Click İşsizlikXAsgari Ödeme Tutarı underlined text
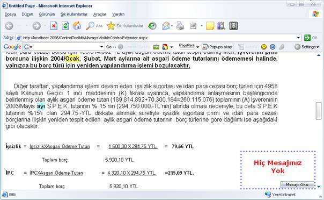This screenshot has width=324, height=200. click(x=60, y=147)
